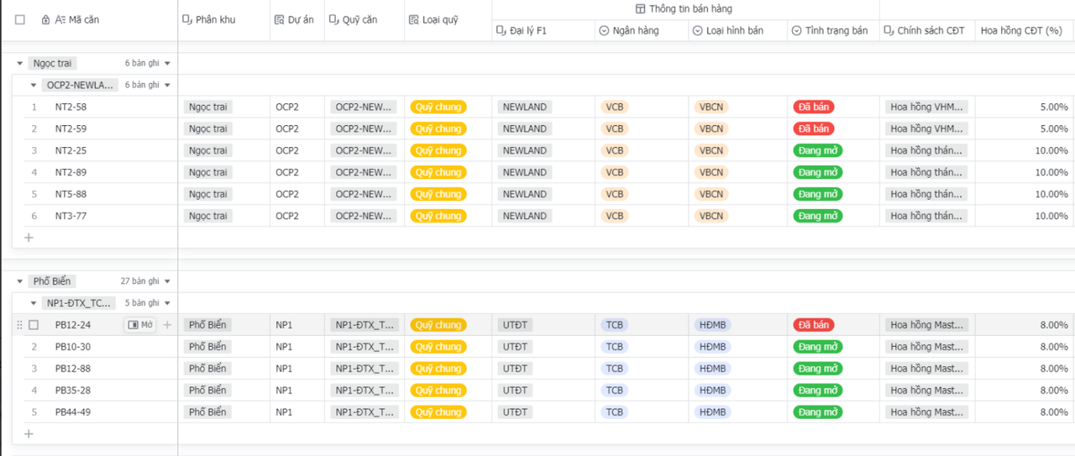This screenshot has height=456, width=1075.
Task: Click the table icon beside Thông tin bán hàng
Action: tap(641, 8)
